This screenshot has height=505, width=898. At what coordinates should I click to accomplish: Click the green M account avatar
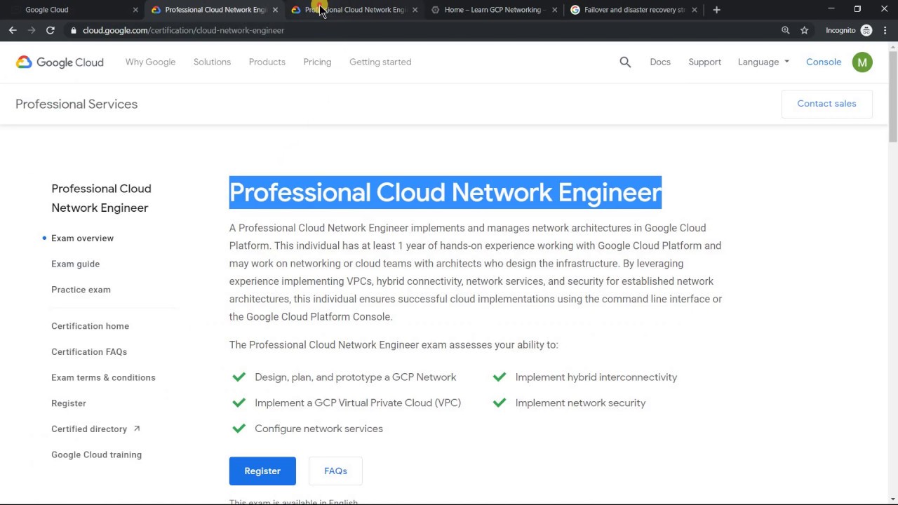pyautogui.click(x=862, y=62)
